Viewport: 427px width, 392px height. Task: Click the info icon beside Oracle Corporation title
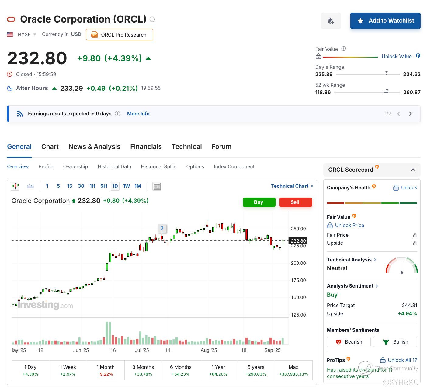152,19
